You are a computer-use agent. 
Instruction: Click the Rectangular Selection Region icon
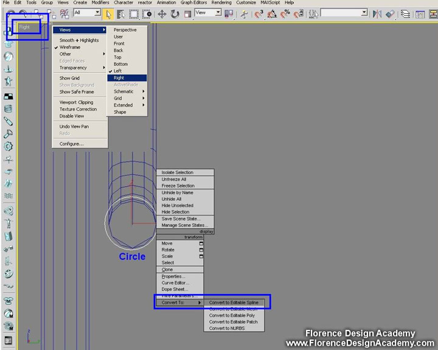click(x=134, y=13)
